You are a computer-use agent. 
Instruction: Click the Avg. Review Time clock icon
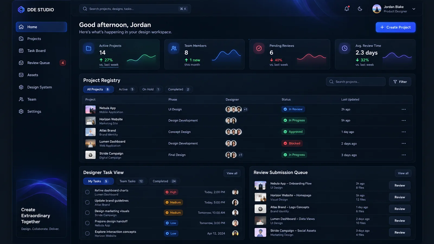344,48
